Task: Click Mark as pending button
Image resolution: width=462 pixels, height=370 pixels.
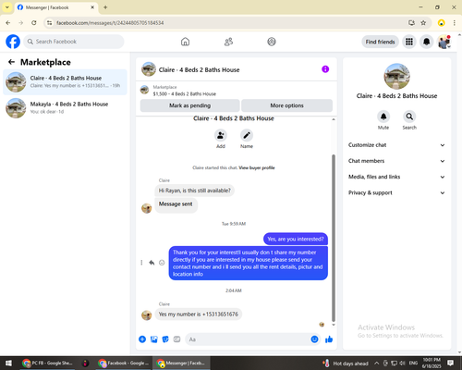Action: click(x=189, y=105)
